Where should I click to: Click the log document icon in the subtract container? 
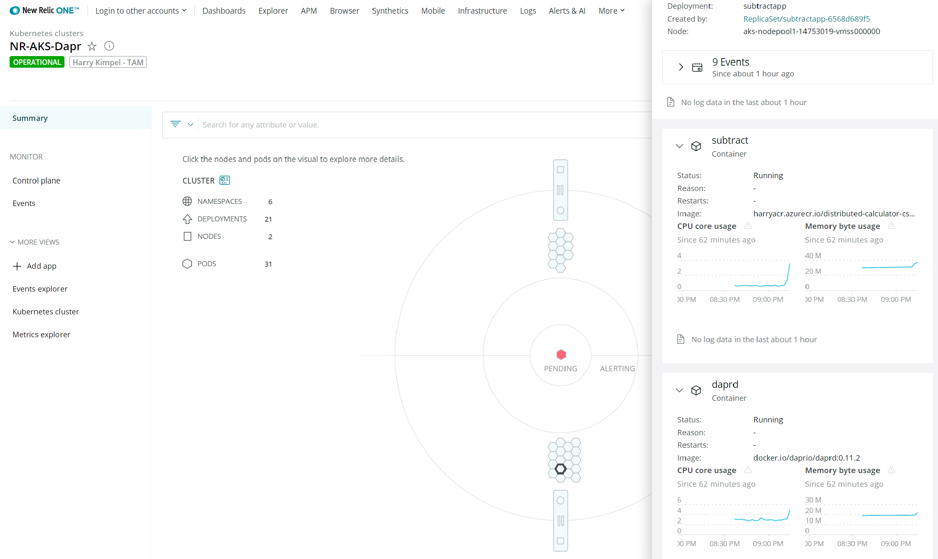(681, 339)
